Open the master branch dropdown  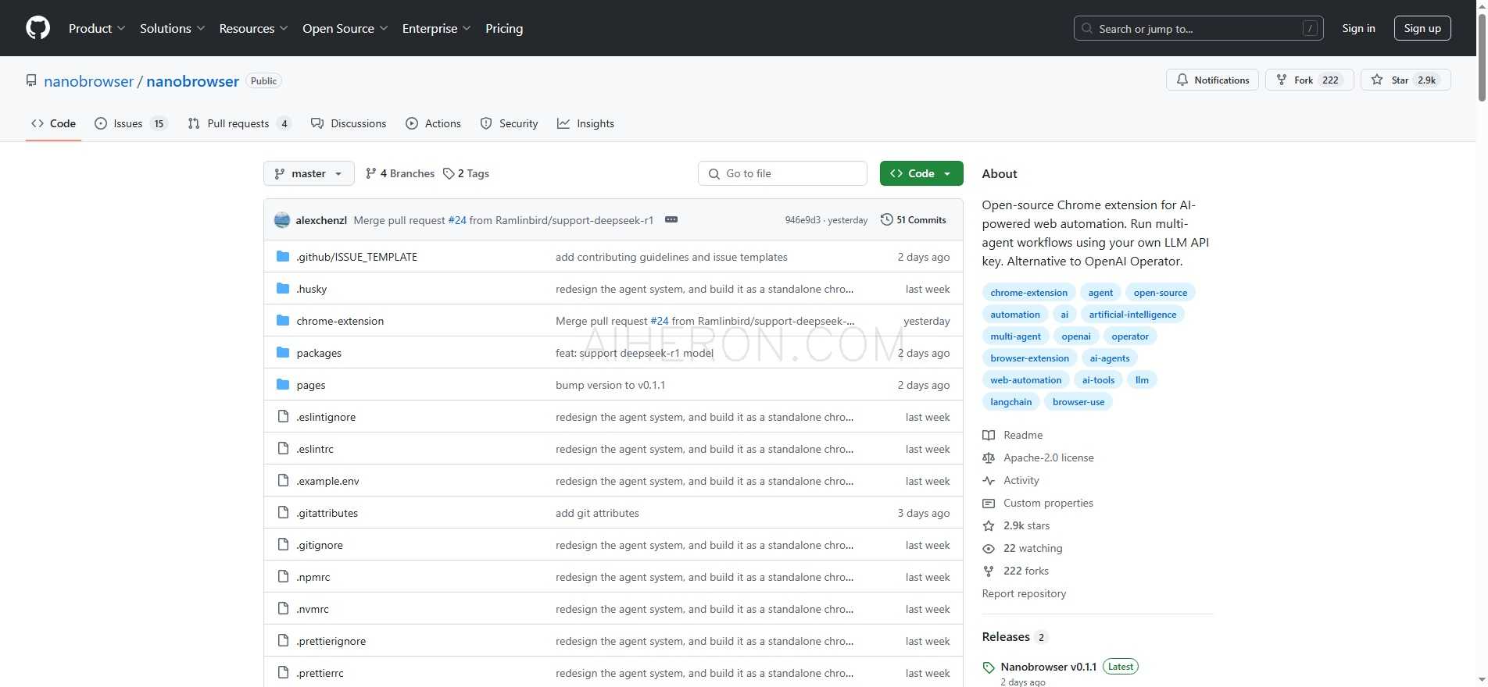(x=309, y=173)
